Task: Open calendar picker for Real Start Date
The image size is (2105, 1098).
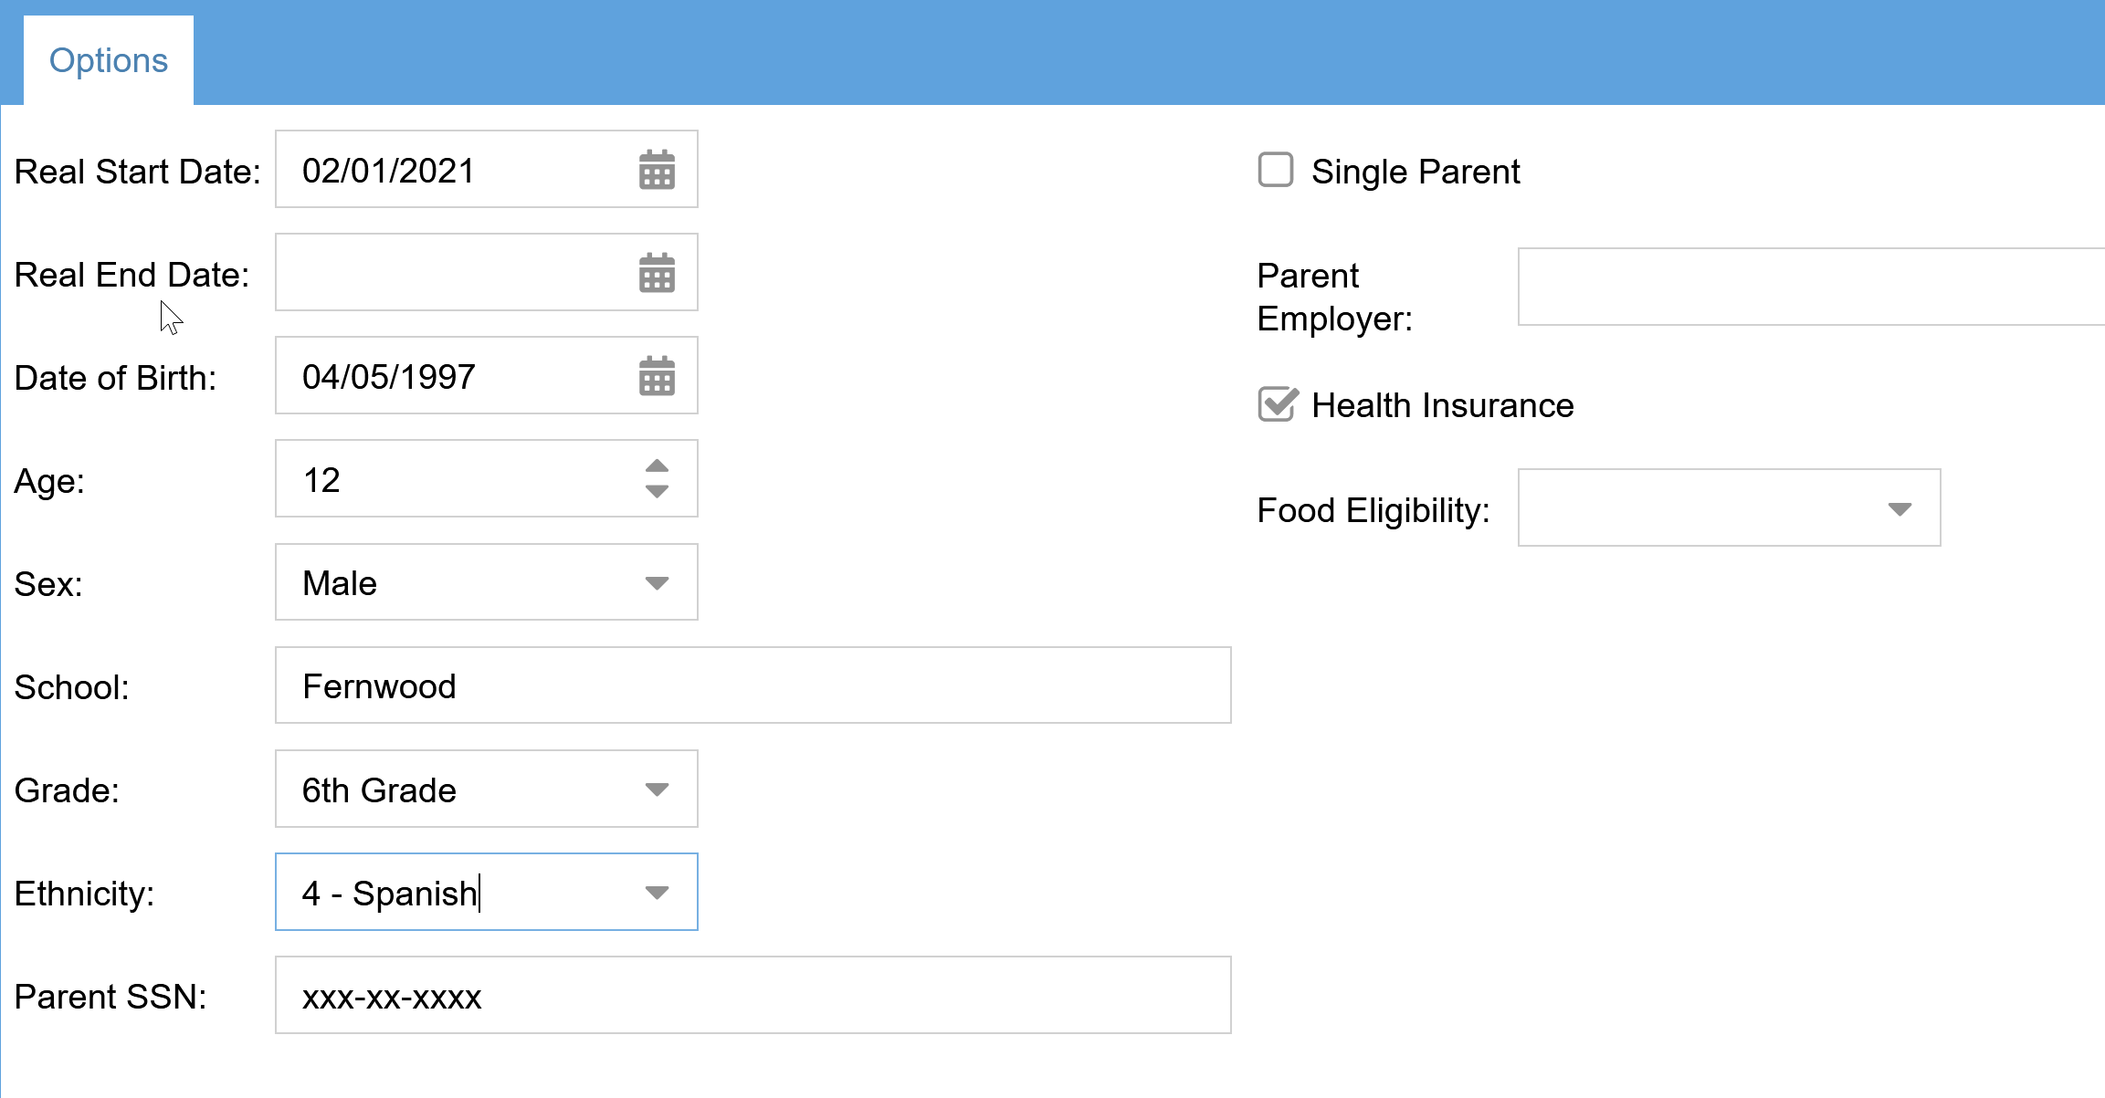Action: pyautogui.click(x=657, y=170)
